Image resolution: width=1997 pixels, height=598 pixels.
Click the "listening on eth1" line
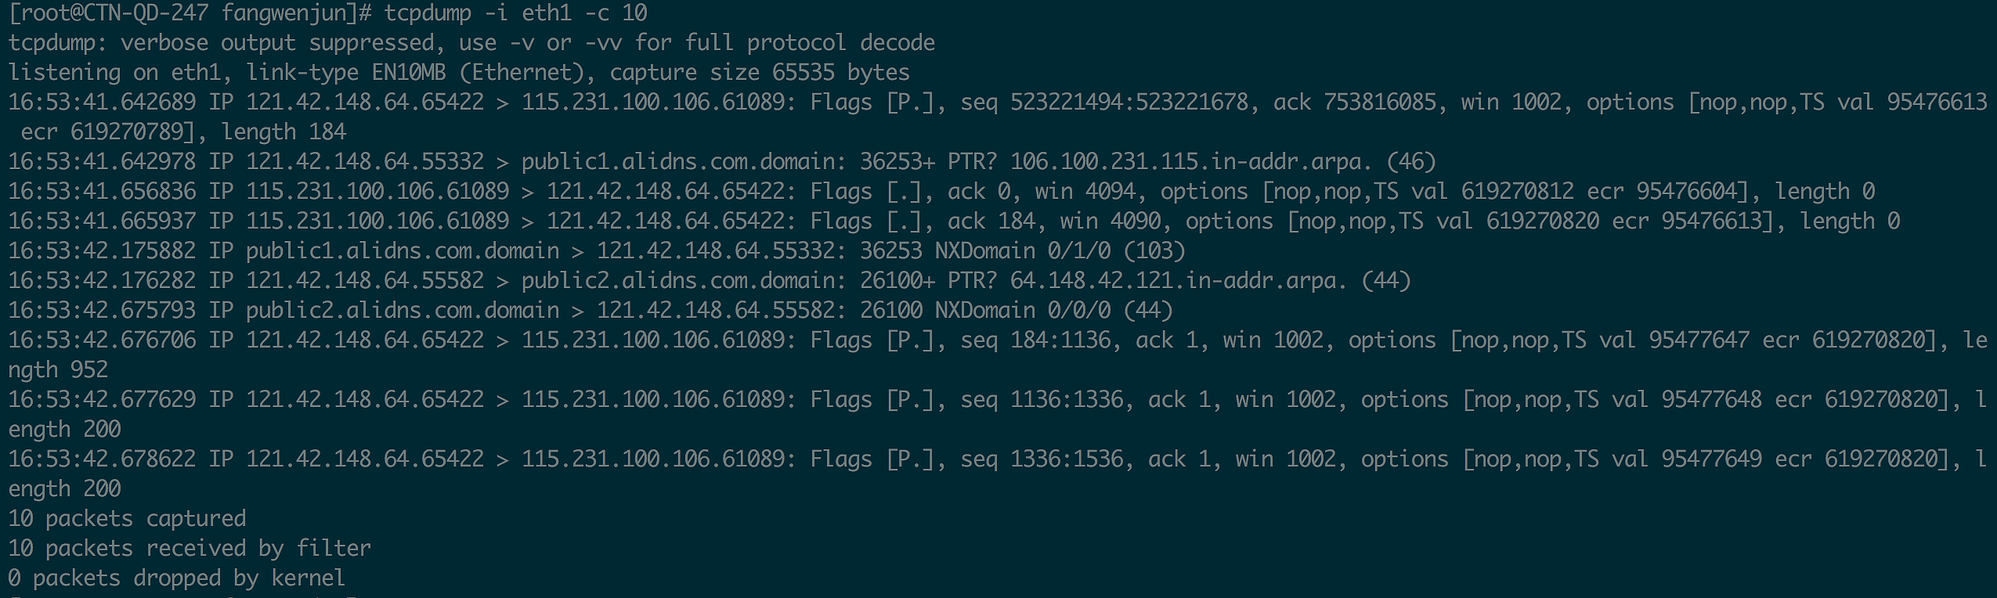click(459, 72)
